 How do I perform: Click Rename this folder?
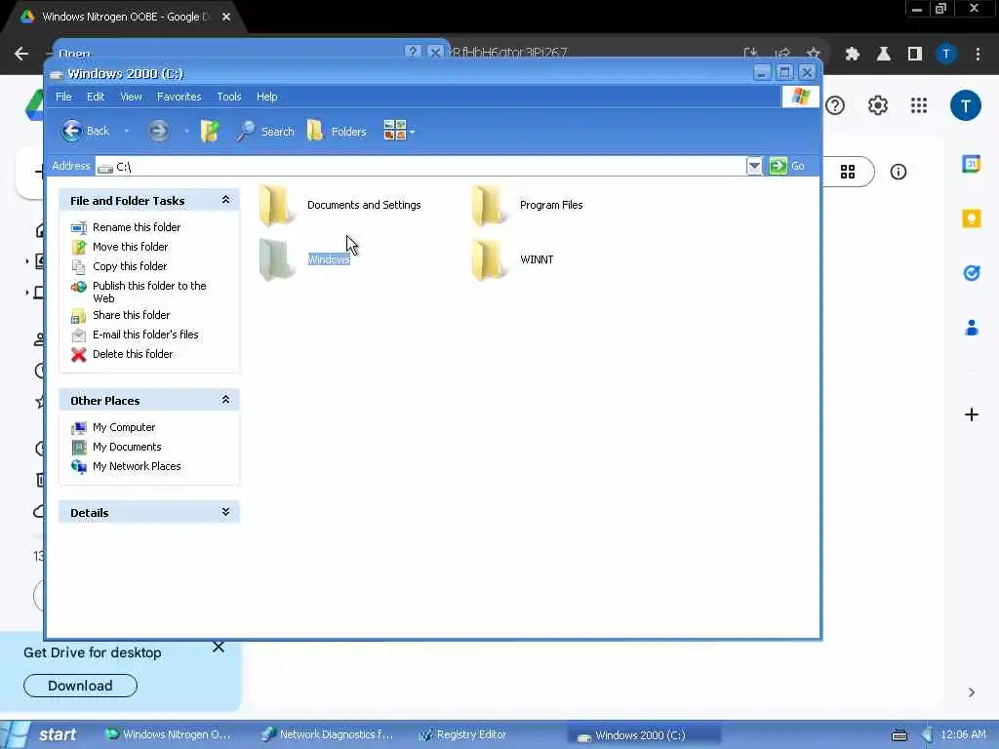[x=137, y=227]
